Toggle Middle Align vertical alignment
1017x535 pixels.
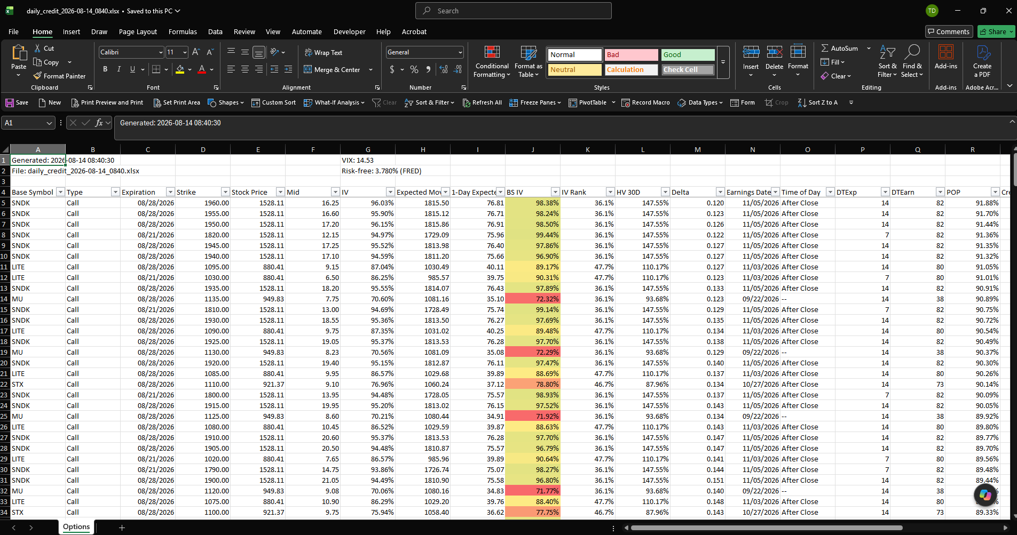point(245,52)
